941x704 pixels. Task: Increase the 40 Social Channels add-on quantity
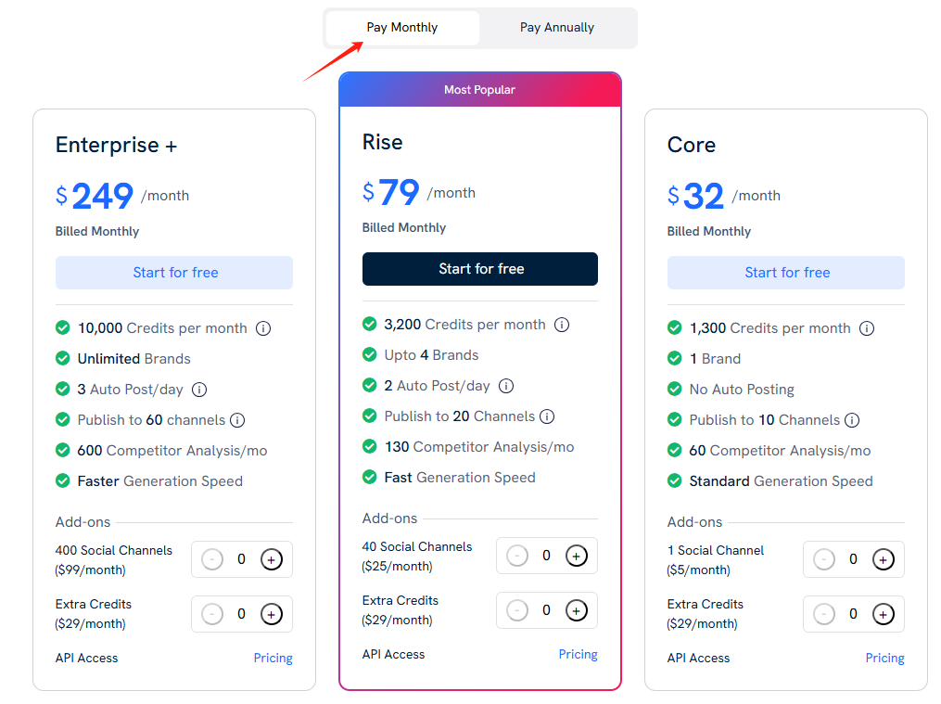[x=577, y=556]
